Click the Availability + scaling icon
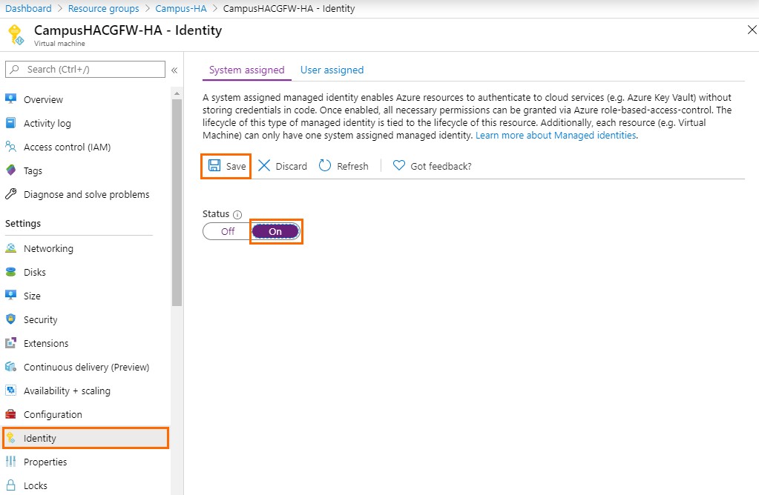 (10, 390)
